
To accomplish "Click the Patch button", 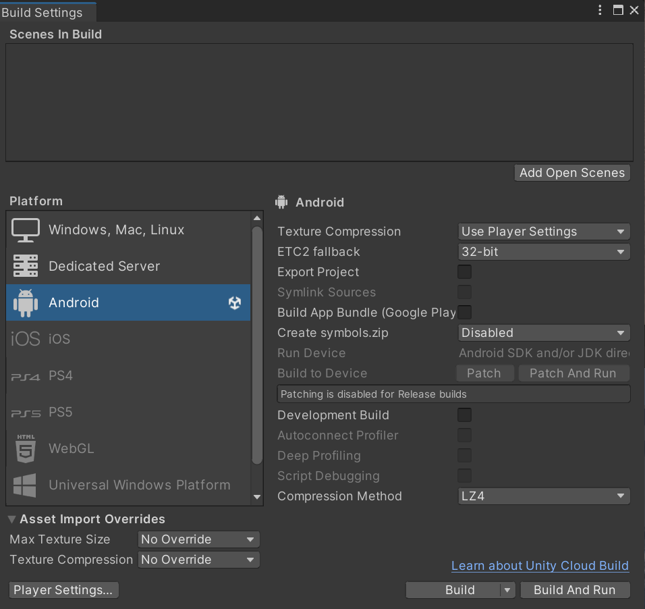I will pos(484,373).
